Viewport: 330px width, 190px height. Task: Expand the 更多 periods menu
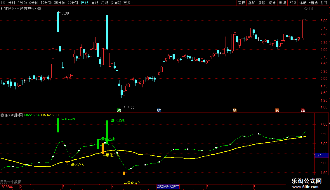128,3
